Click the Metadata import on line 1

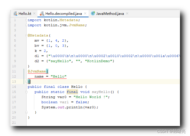[x=69, y=20]
